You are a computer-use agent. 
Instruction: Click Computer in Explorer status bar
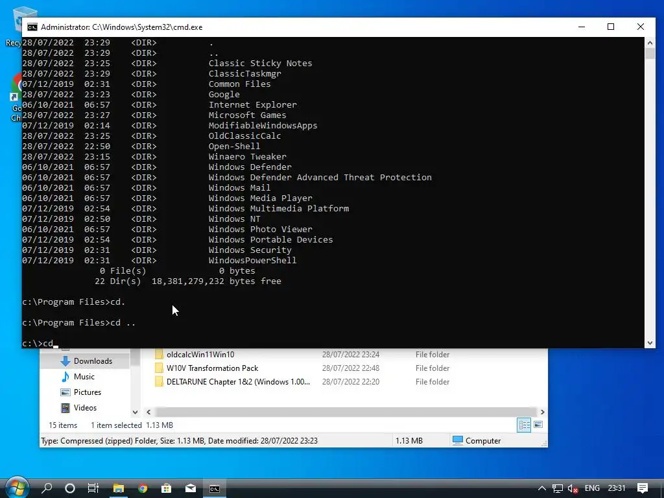tap(477, 440)
